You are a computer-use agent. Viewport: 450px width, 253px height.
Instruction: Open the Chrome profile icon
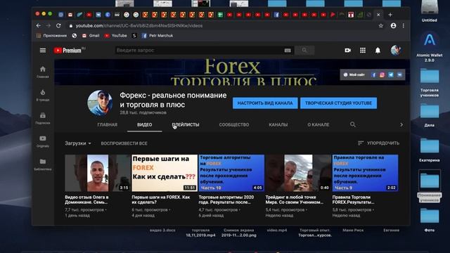[394, 25]
